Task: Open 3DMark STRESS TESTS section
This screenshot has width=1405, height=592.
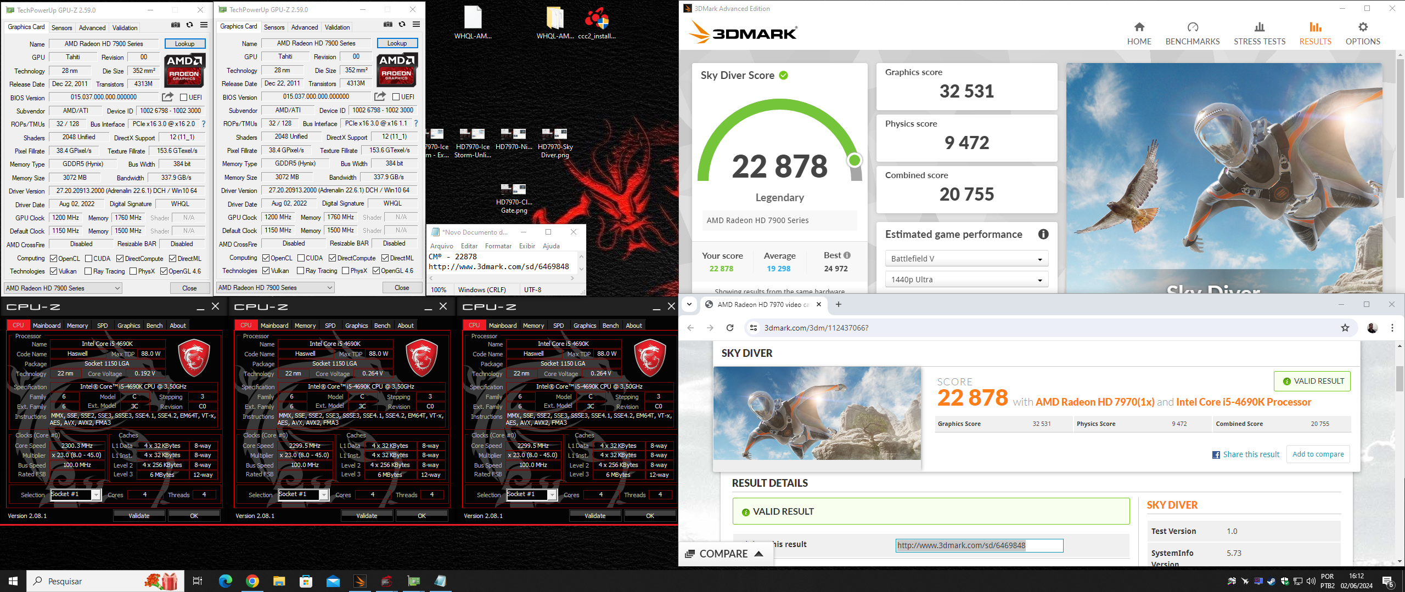Action: click(1260, 33)
